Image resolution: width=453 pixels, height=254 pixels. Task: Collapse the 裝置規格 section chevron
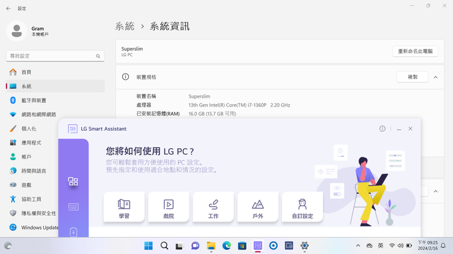[435, 77]
